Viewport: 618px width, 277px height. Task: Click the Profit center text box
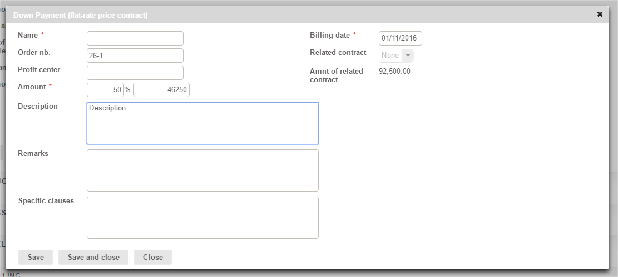tap(135, 73)
